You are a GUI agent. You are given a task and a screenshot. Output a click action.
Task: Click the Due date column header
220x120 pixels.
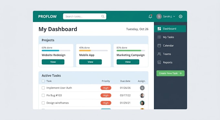click(125, 81)
